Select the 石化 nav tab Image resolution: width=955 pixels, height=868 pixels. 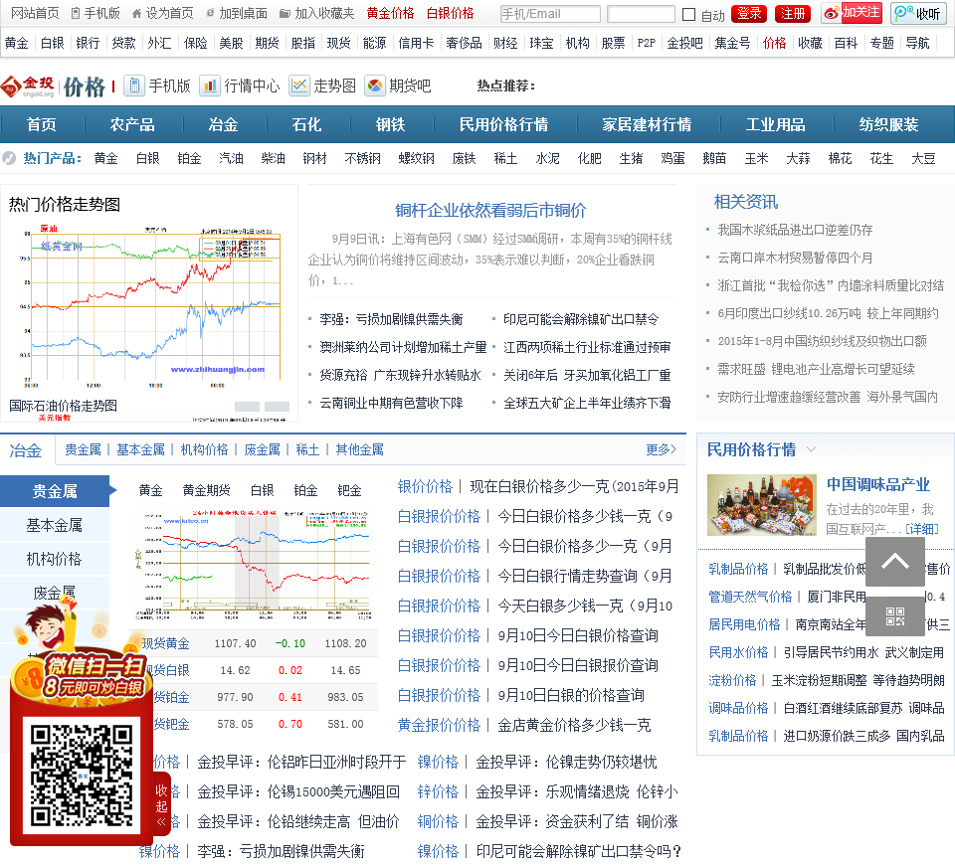tap(306, 125)
